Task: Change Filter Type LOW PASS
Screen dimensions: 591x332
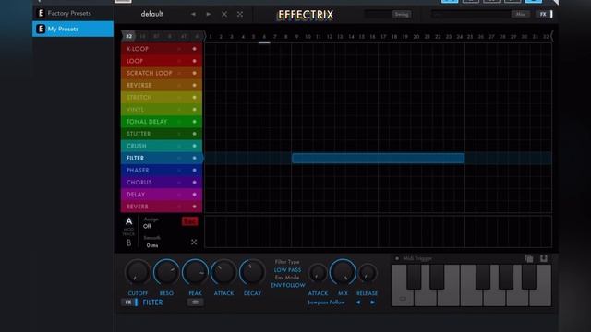Action: click(x=287, y=270)
